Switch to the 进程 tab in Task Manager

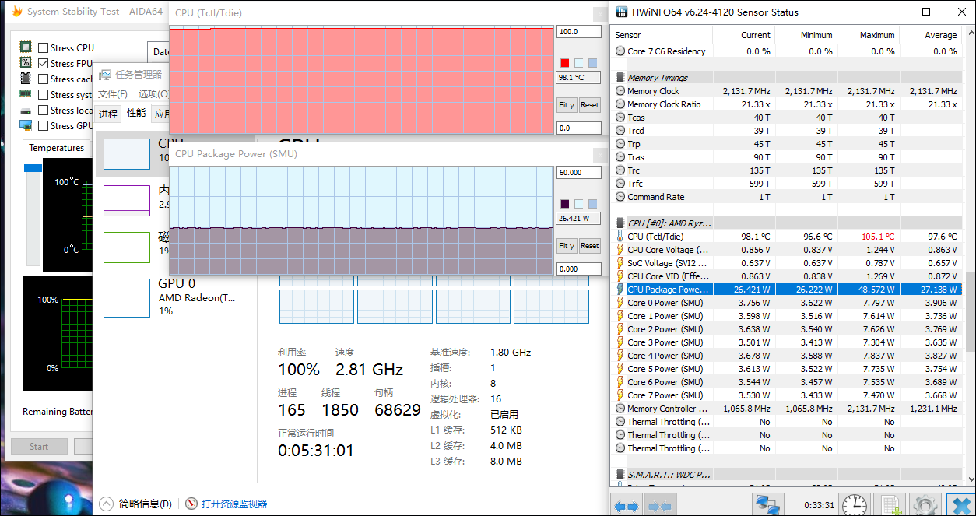pos(108,114)
